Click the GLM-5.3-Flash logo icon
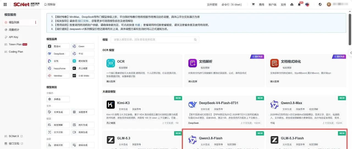The width and height of the screenshot is (352, 149). click(274, 140)
